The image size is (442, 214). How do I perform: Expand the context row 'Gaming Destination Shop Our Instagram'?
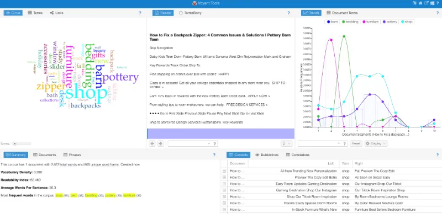click(224, 190)
